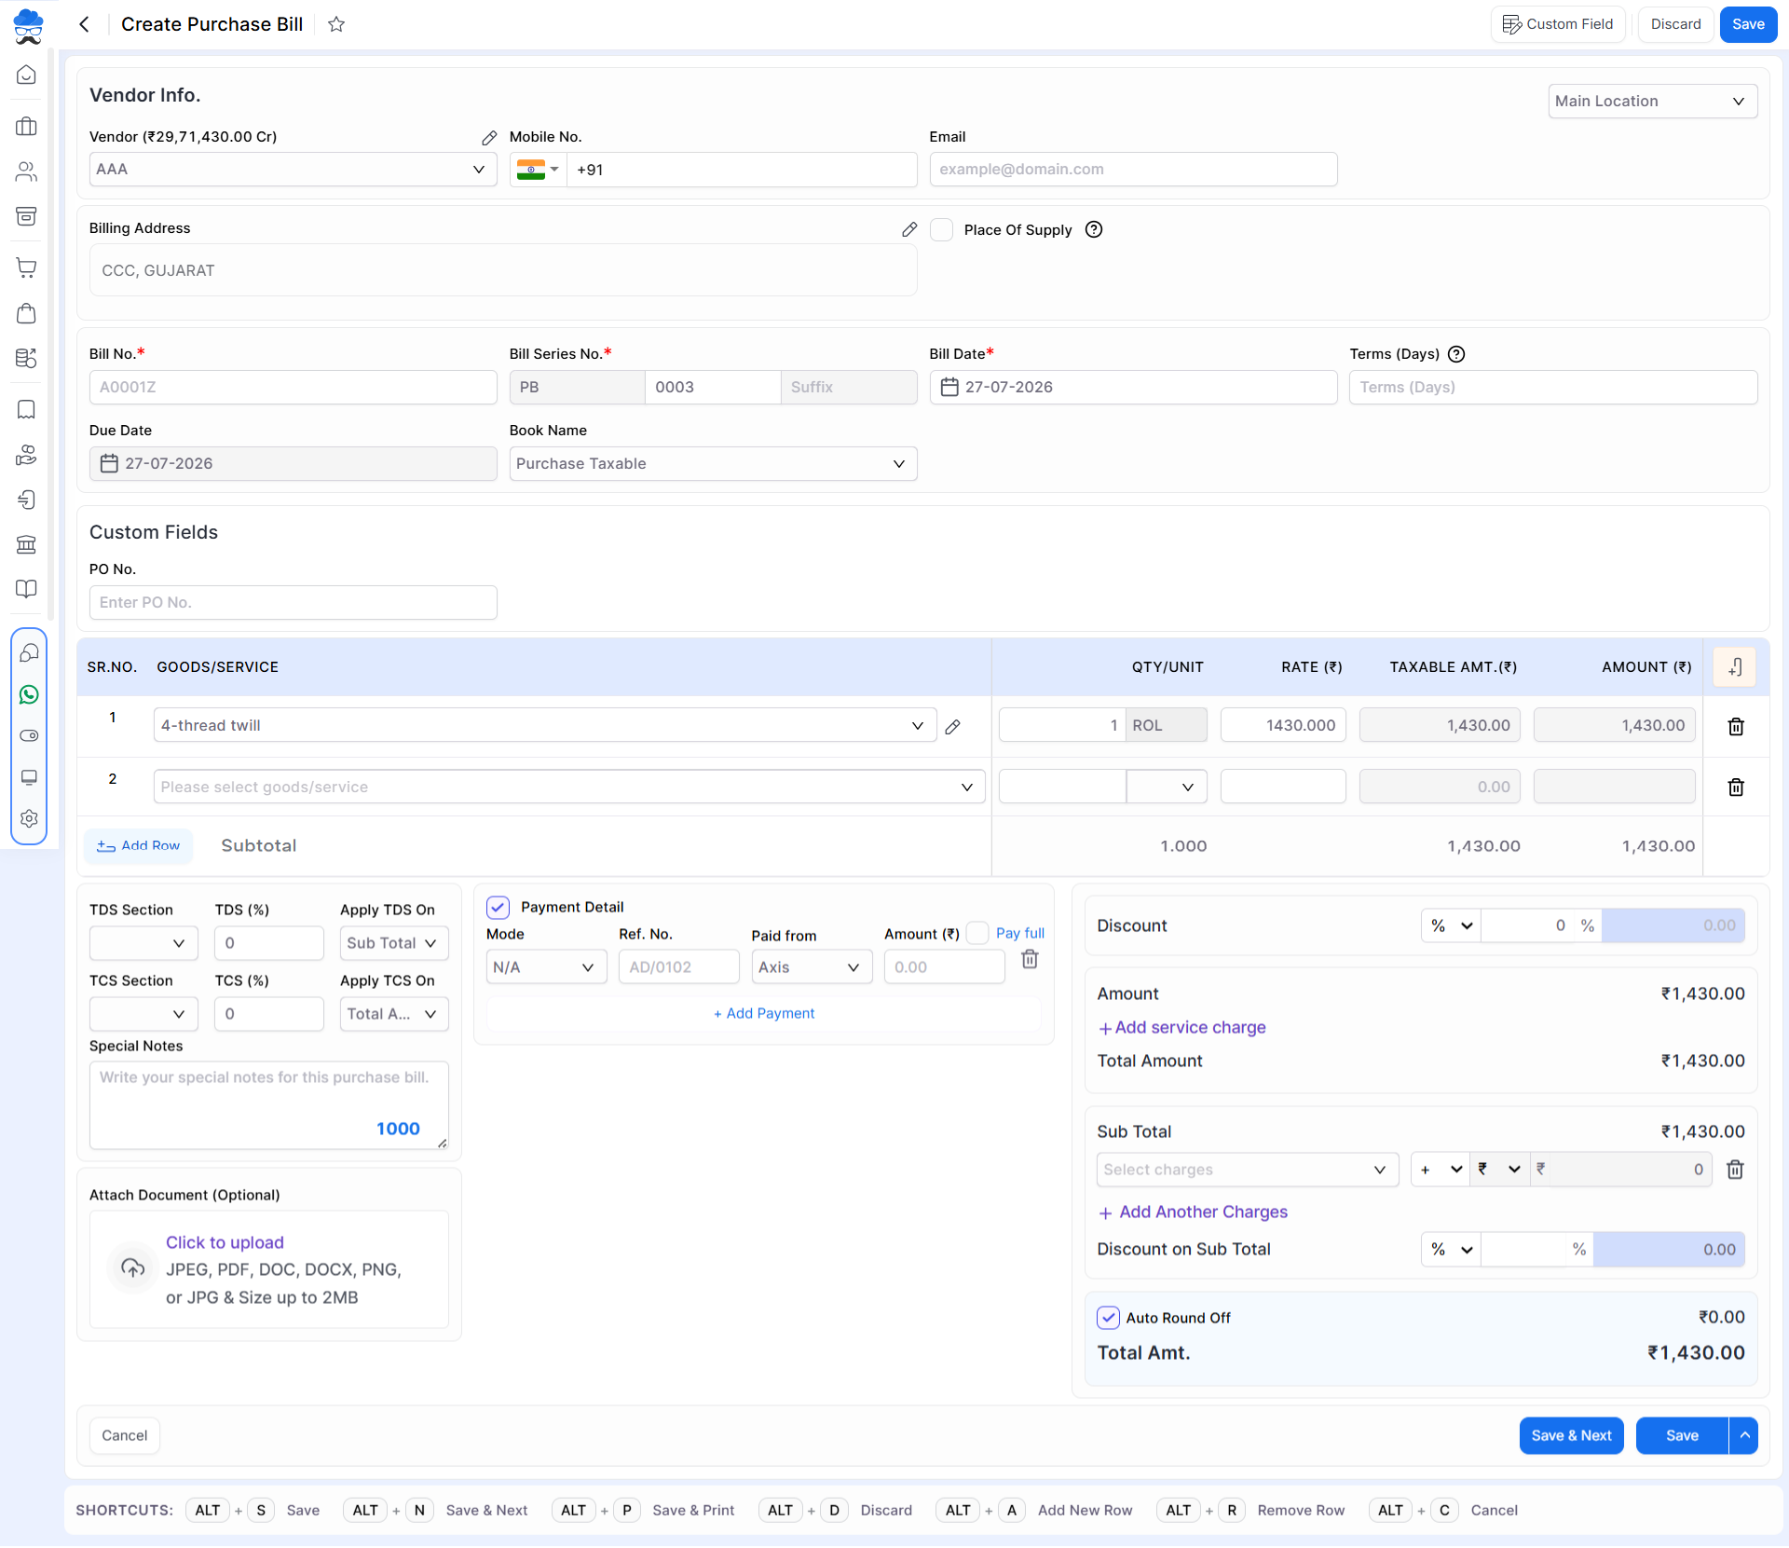1789x1548 pixels.
Task: Open the home icon in sidebar
Action: coord(27,75)
